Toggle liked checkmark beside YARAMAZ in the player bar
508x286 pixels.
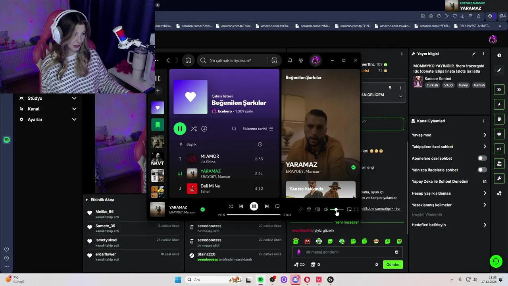coord(203,209)
